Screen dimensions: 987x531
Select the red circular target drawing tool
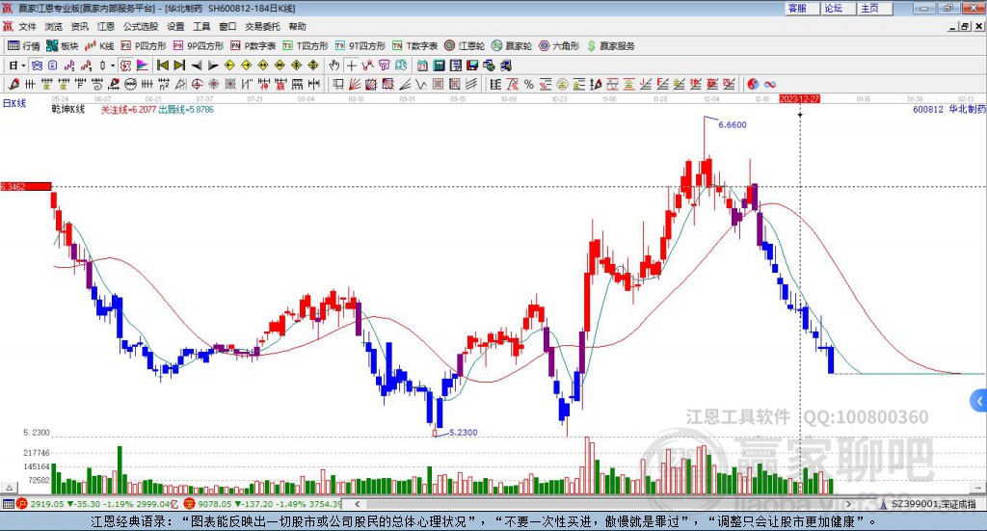coord(197,84)
